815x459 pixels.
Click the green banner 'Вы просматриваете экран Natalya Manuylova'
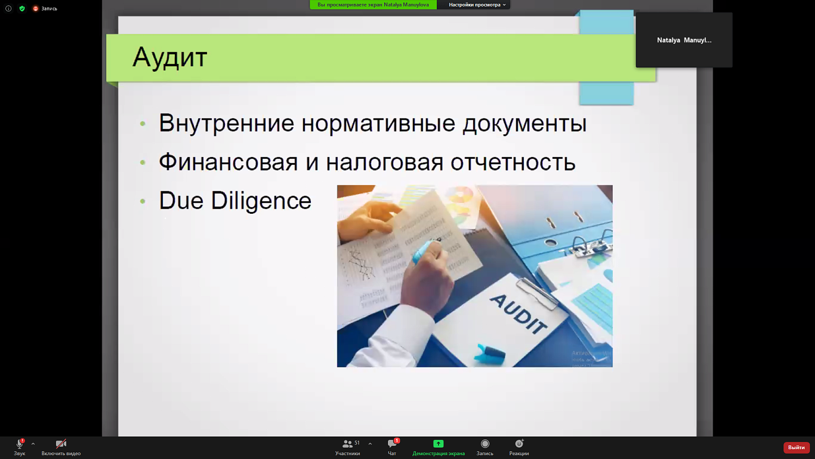click(x=373, y=5)
